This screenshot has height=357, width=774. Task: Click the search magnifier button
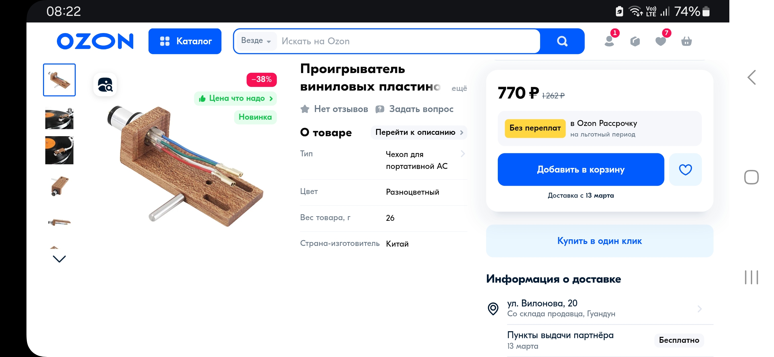click(562, 41)
